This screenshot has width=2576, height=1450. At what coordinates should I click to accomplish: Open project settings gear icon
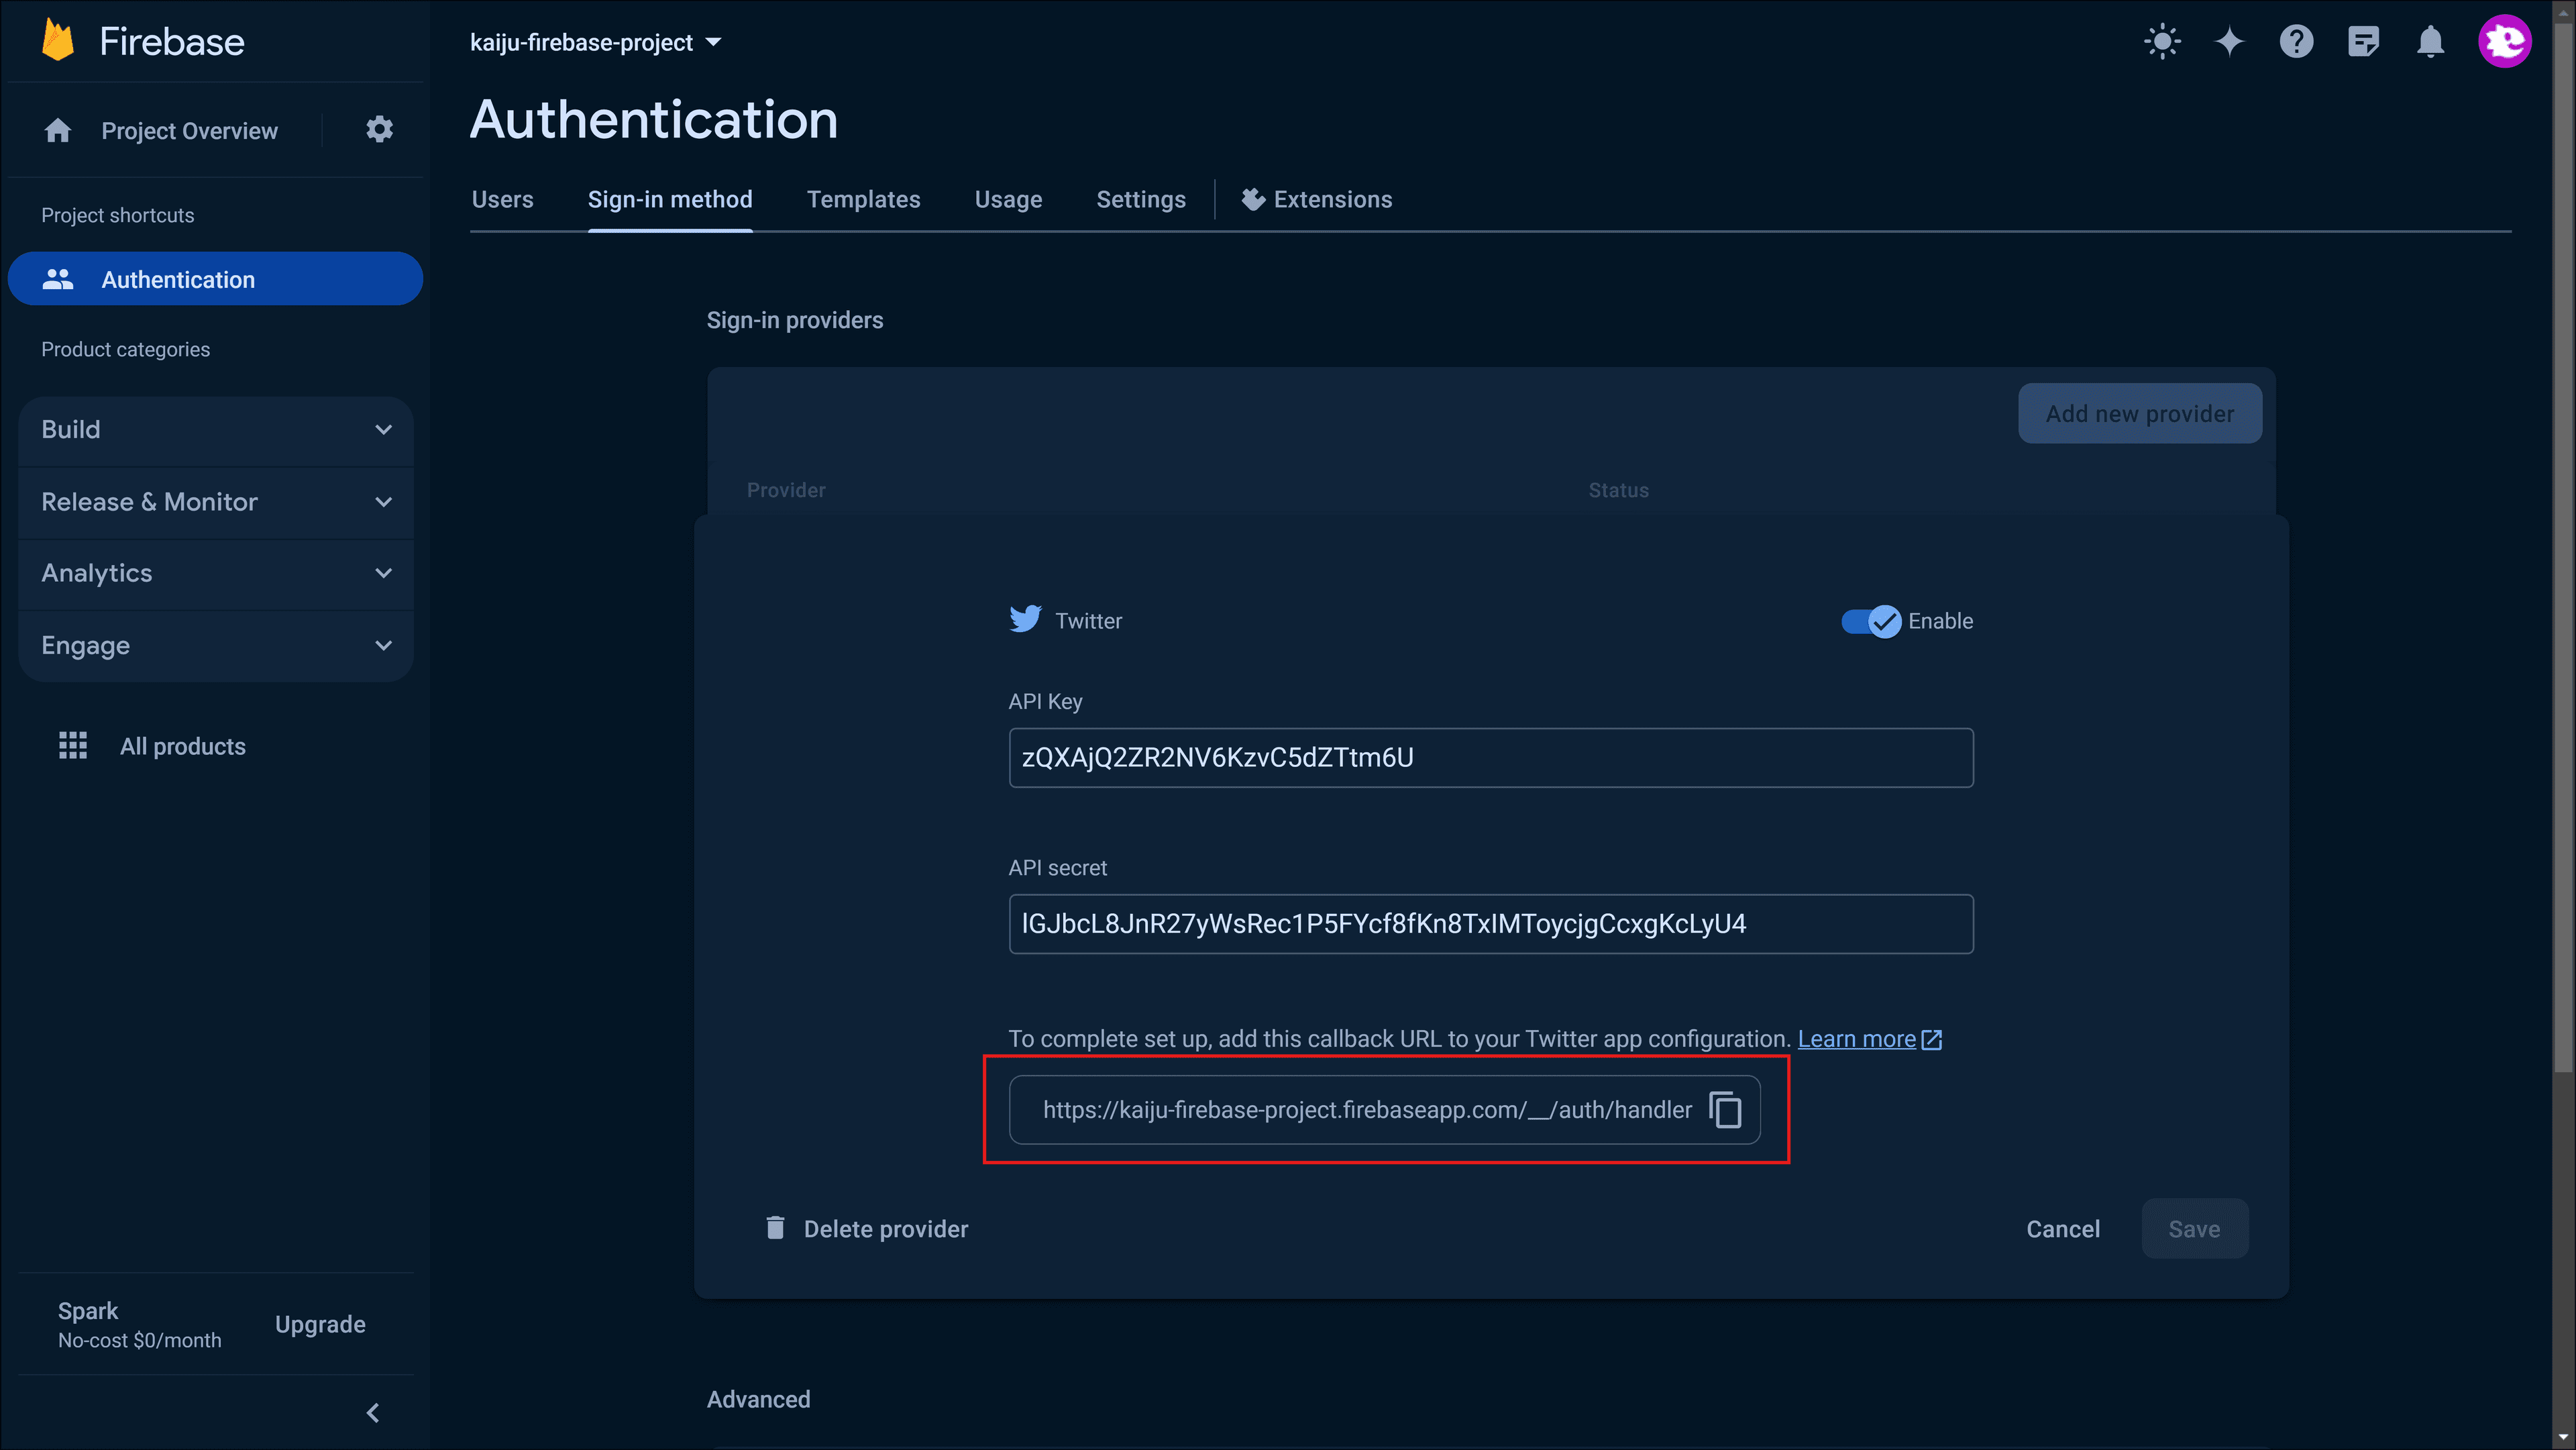(x=379, y=130)
